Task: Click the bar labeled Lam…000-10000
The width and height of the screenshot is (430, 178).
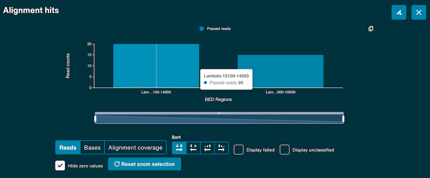Action: point(280,71)
